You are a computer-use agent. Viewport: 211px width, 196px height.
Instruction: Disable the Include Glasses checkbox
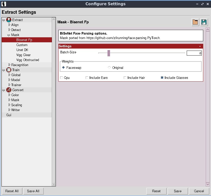(162, 78)
